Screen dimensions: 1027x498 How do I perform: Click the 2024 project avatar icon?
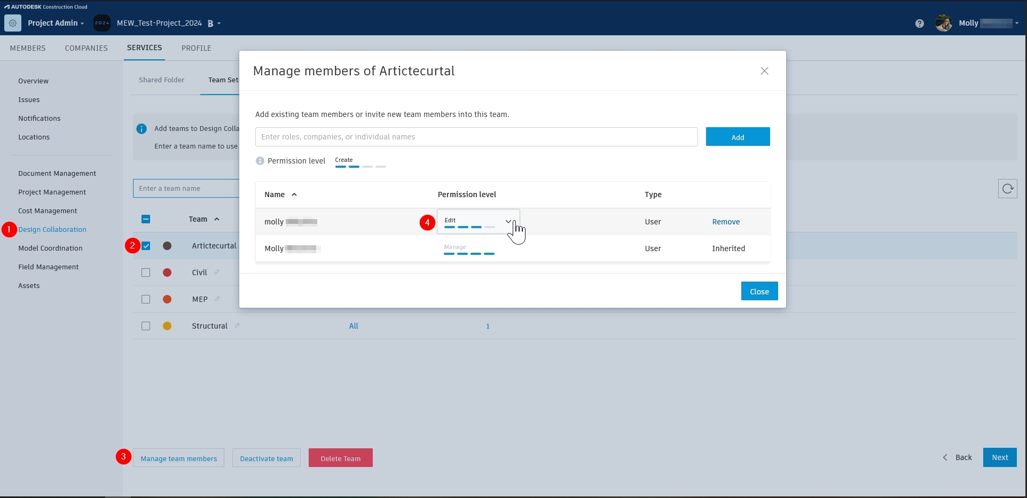[101, 23]
